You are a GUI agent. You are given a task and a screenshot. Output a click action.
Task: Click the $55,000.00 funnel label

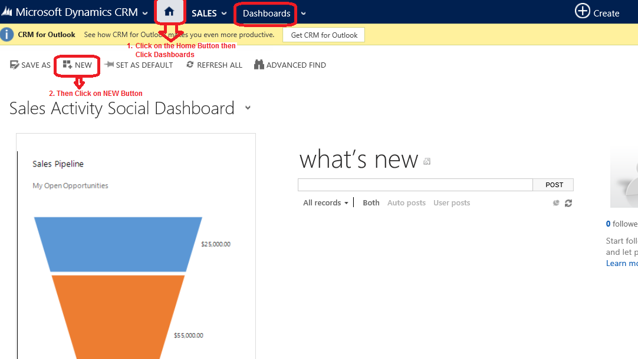[188, 335]
